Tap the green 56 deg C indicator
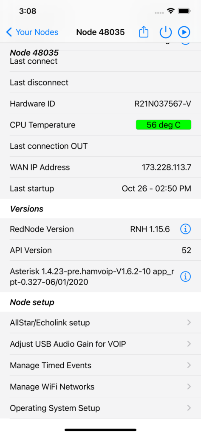Image resolution: width=201 pixels, height=435 pixels. coord(164,125)
